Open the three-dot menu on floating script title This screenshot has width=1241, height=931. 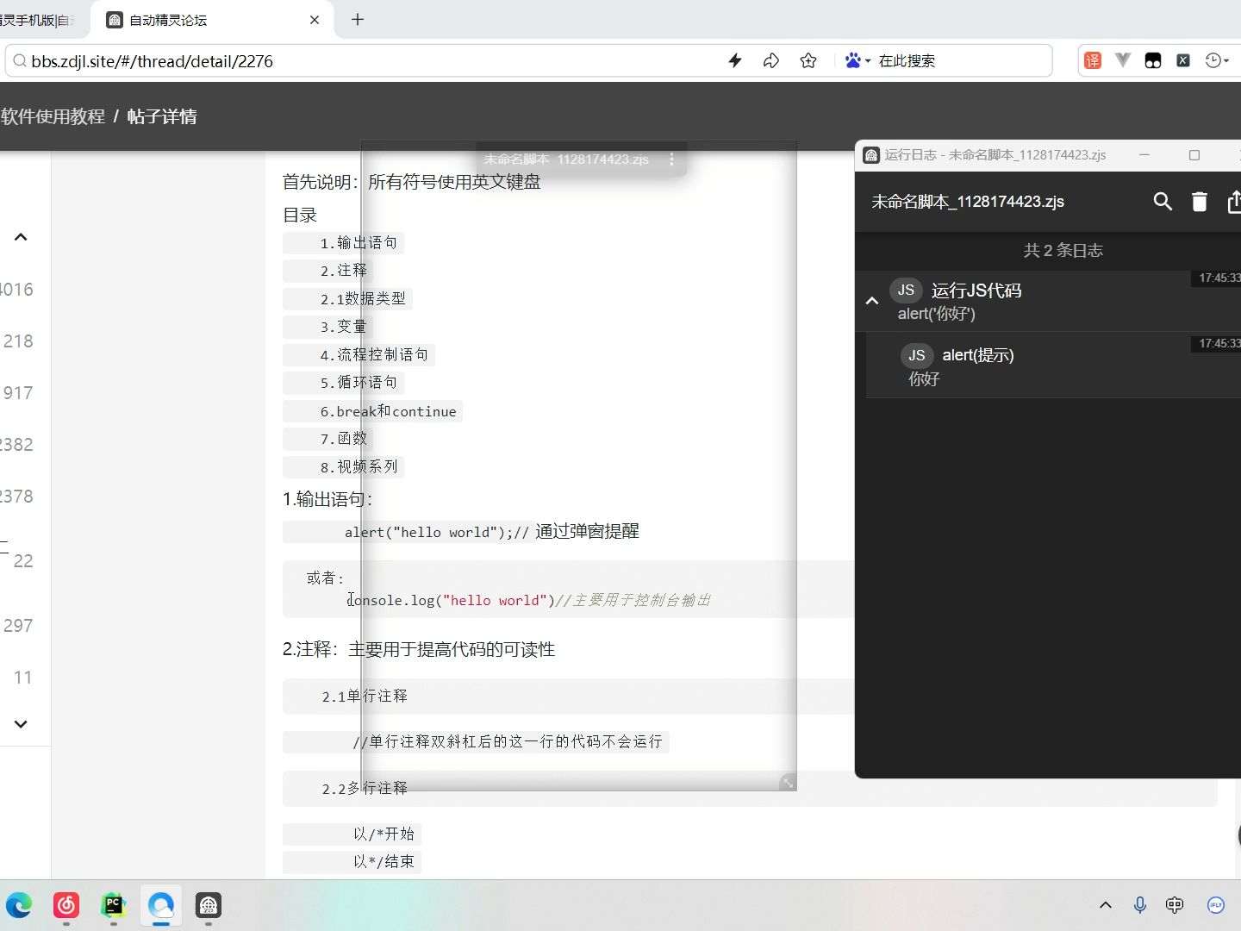click(671, 159)
